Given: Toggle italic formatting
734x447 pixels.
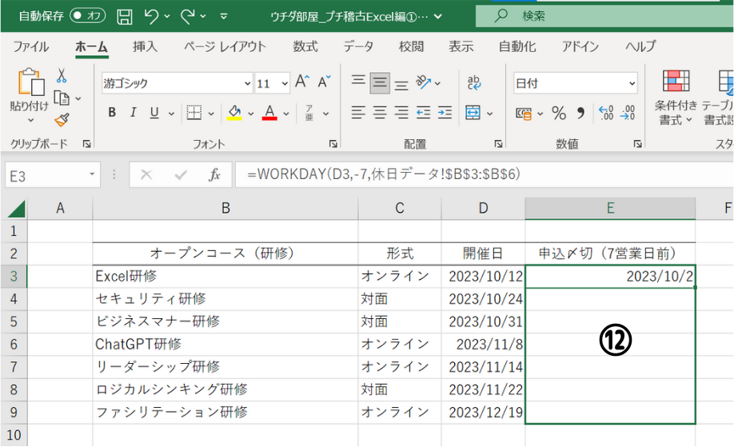Looking at the screenshot, I should (133, 113).
